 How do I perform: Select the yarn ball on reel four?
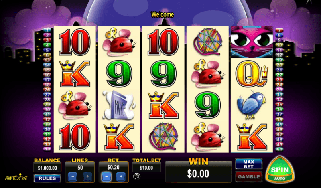coord(207,42)
